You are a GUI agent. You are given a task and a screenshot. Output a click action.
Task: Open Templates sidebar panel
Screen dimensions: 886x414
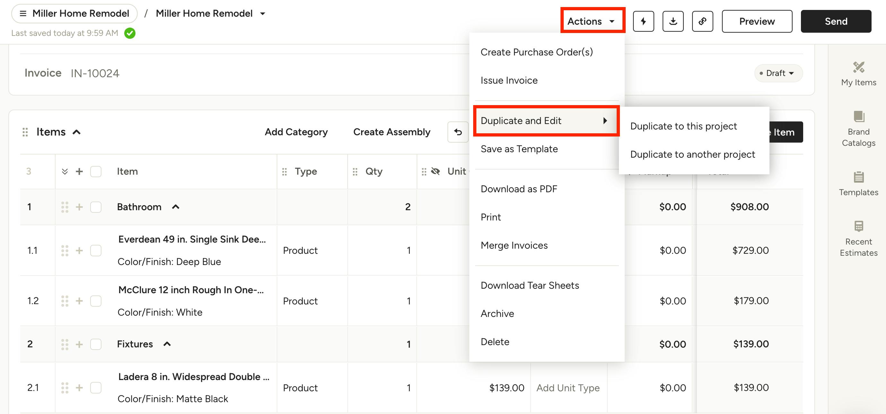click(858, 183)
